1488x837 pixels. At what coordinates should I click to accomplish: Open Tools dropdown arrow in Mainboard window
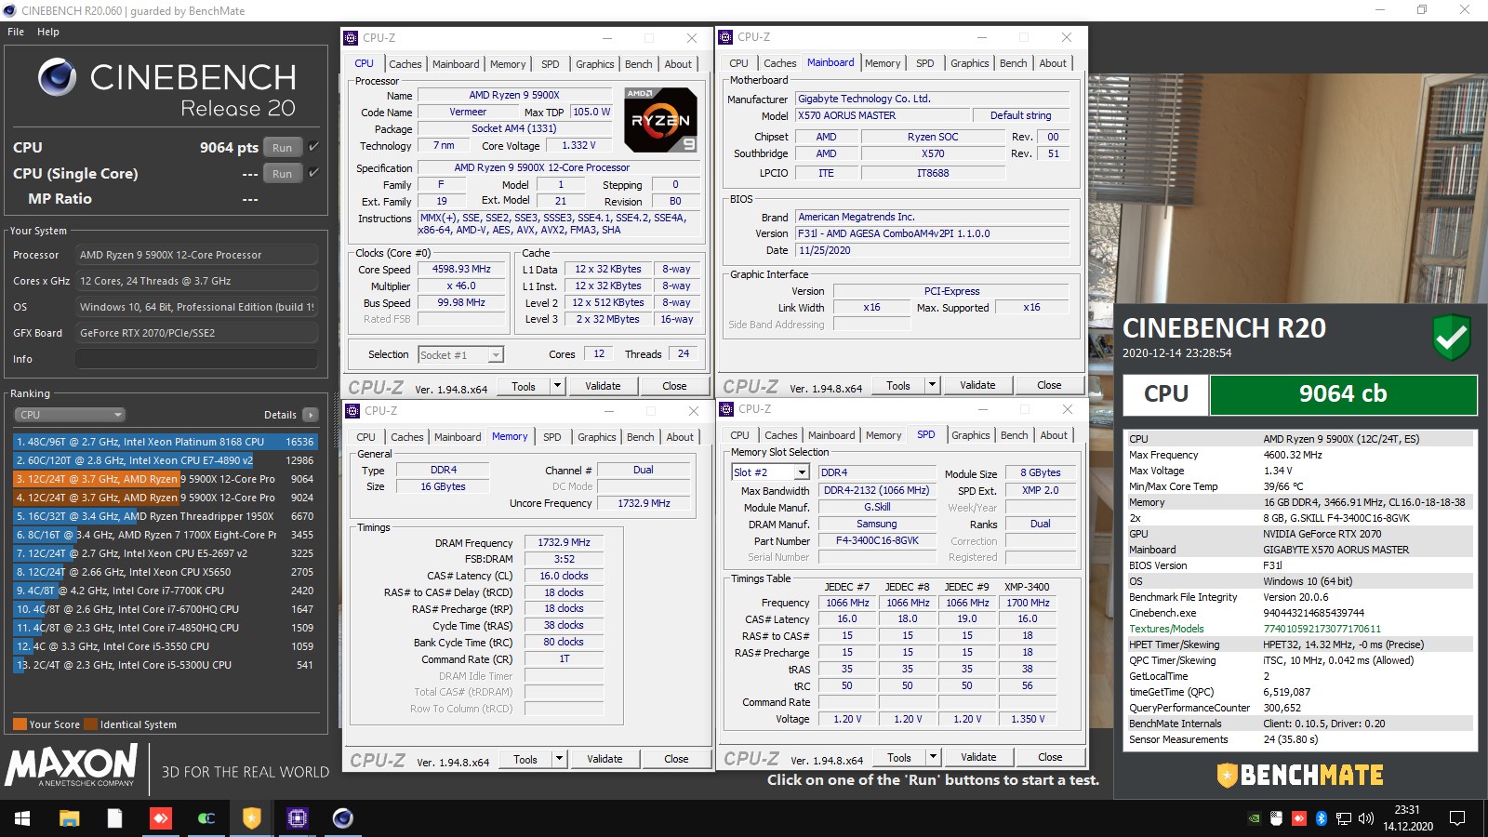pyautogui.click(x=933, y=385)
